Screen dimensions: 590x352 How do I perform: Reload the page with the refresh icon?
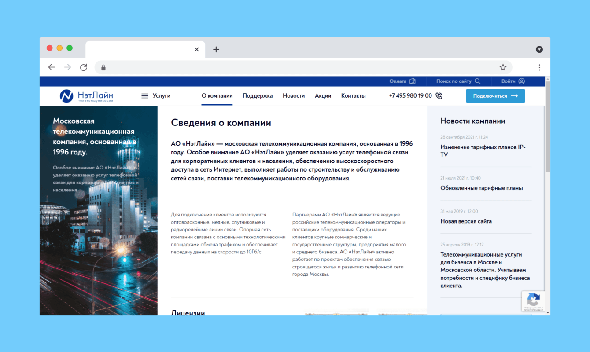point(83,67)
